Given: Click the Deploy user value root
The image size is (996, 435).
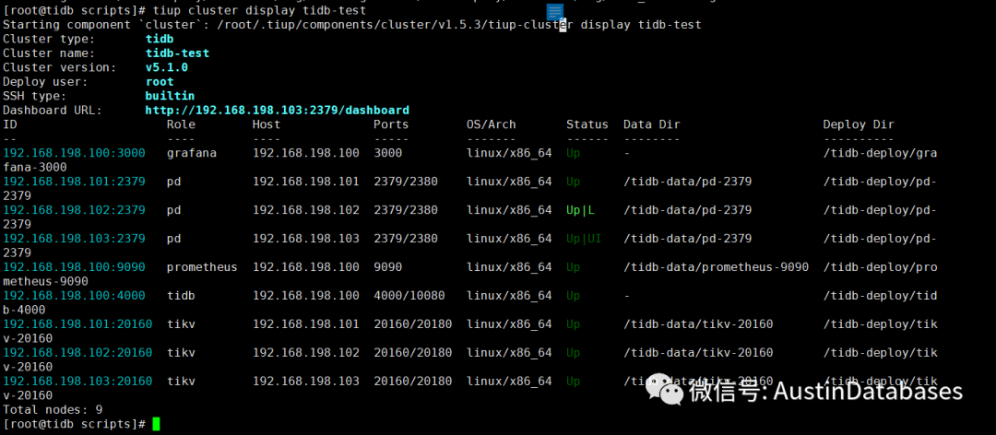Looking at the screenshot, I should 160,82.
